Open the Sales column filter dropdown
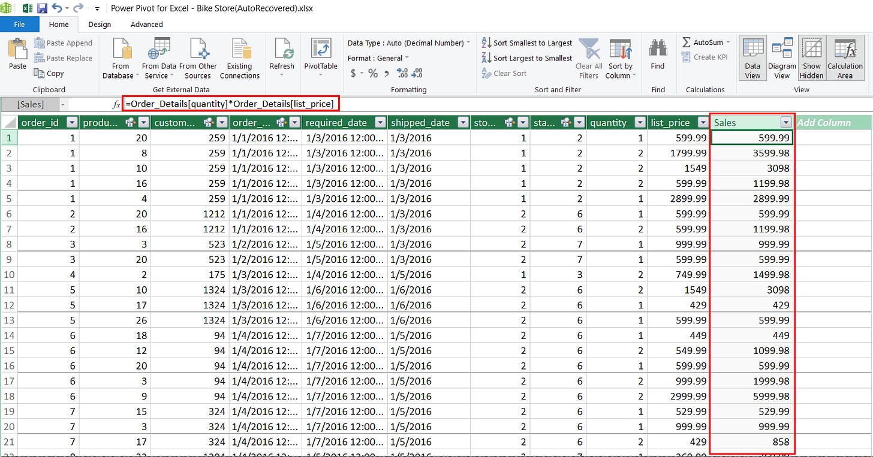This screenshot has width=873, height=457. tap(785, 123)
